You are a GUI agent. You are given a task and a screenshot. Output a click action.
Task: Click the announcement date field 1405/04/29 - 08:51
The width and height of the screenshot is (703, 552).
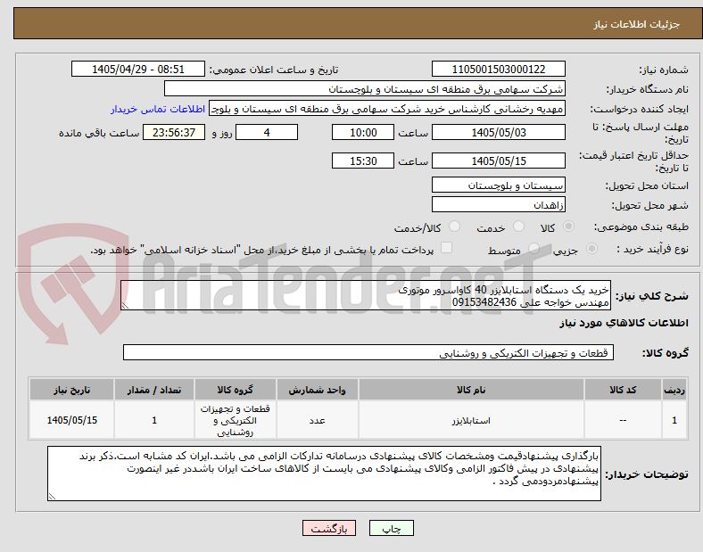coord(138,69)
